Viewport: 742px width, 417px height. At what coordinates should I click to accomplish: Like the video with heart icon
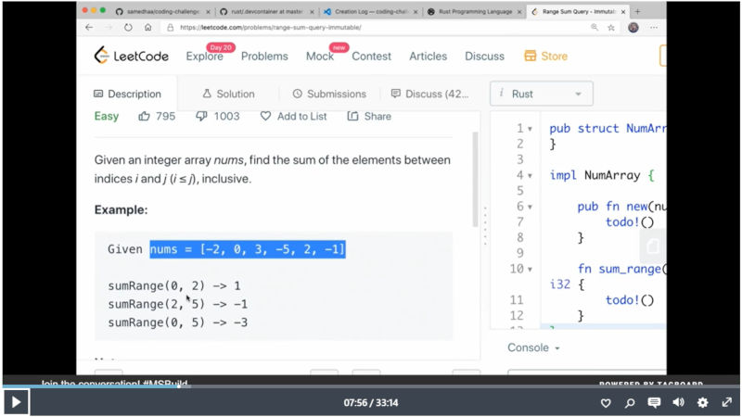pyautogui.click(x=606, y=403)
